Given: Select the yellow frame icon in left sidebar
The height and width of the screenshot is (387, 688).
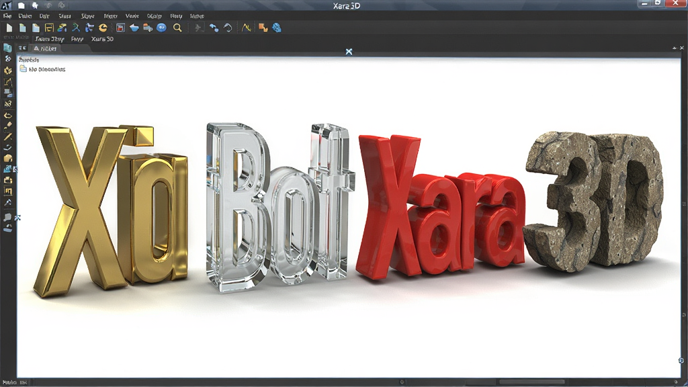Looking at the screenshot, I should click(x=8, y=191).
